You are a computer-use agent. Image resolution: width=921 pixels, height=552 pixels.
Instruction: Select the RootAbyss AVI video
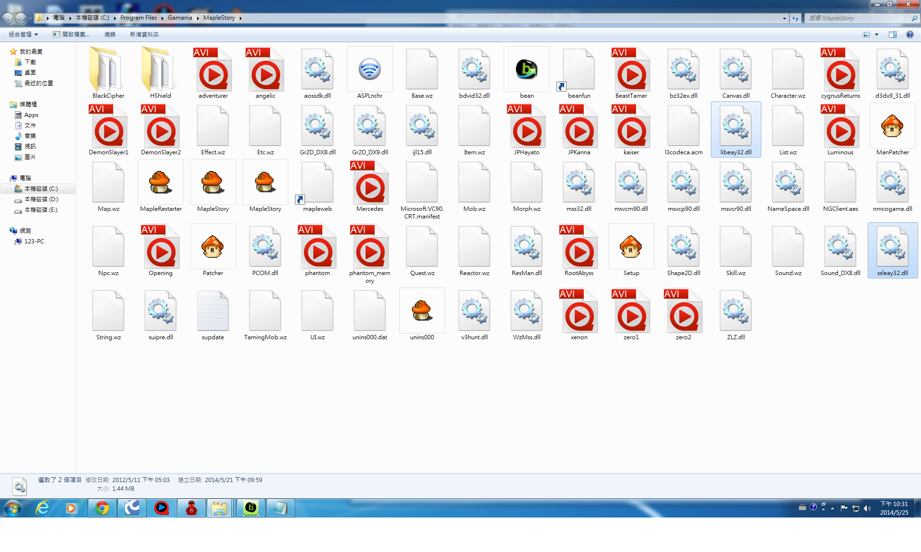(579, 250)
